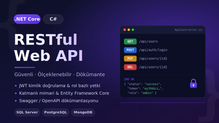Click the "success" status value
This screenshot has height=123, width=219.
pyautogui.click(x=152, y=84)
